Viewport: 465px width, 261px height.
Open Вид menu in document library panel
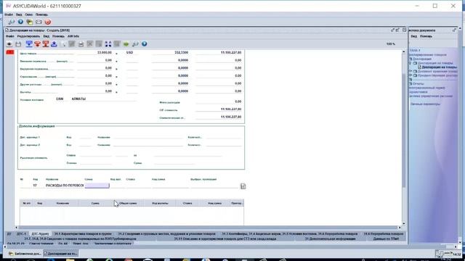coord(414,36)
